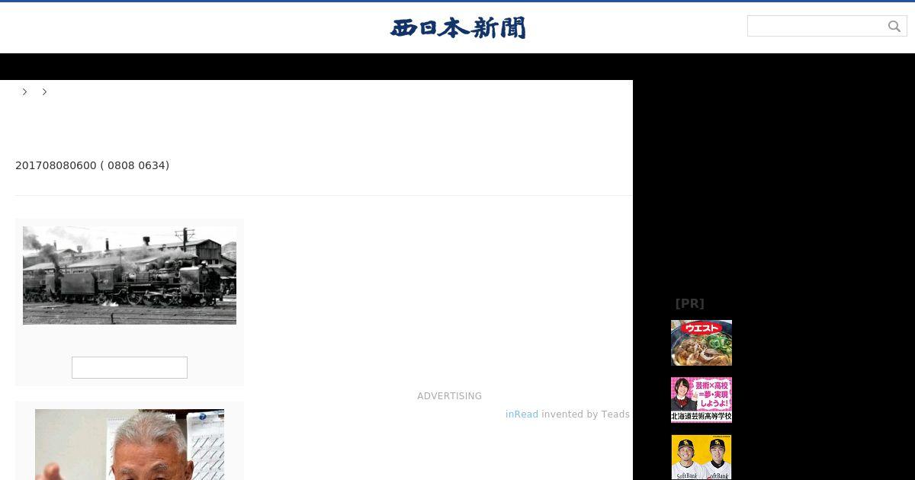Open the SoftBank players ad thumbnail
The width and height of the screenshot is (915, 480).
(x=701, y=457)
